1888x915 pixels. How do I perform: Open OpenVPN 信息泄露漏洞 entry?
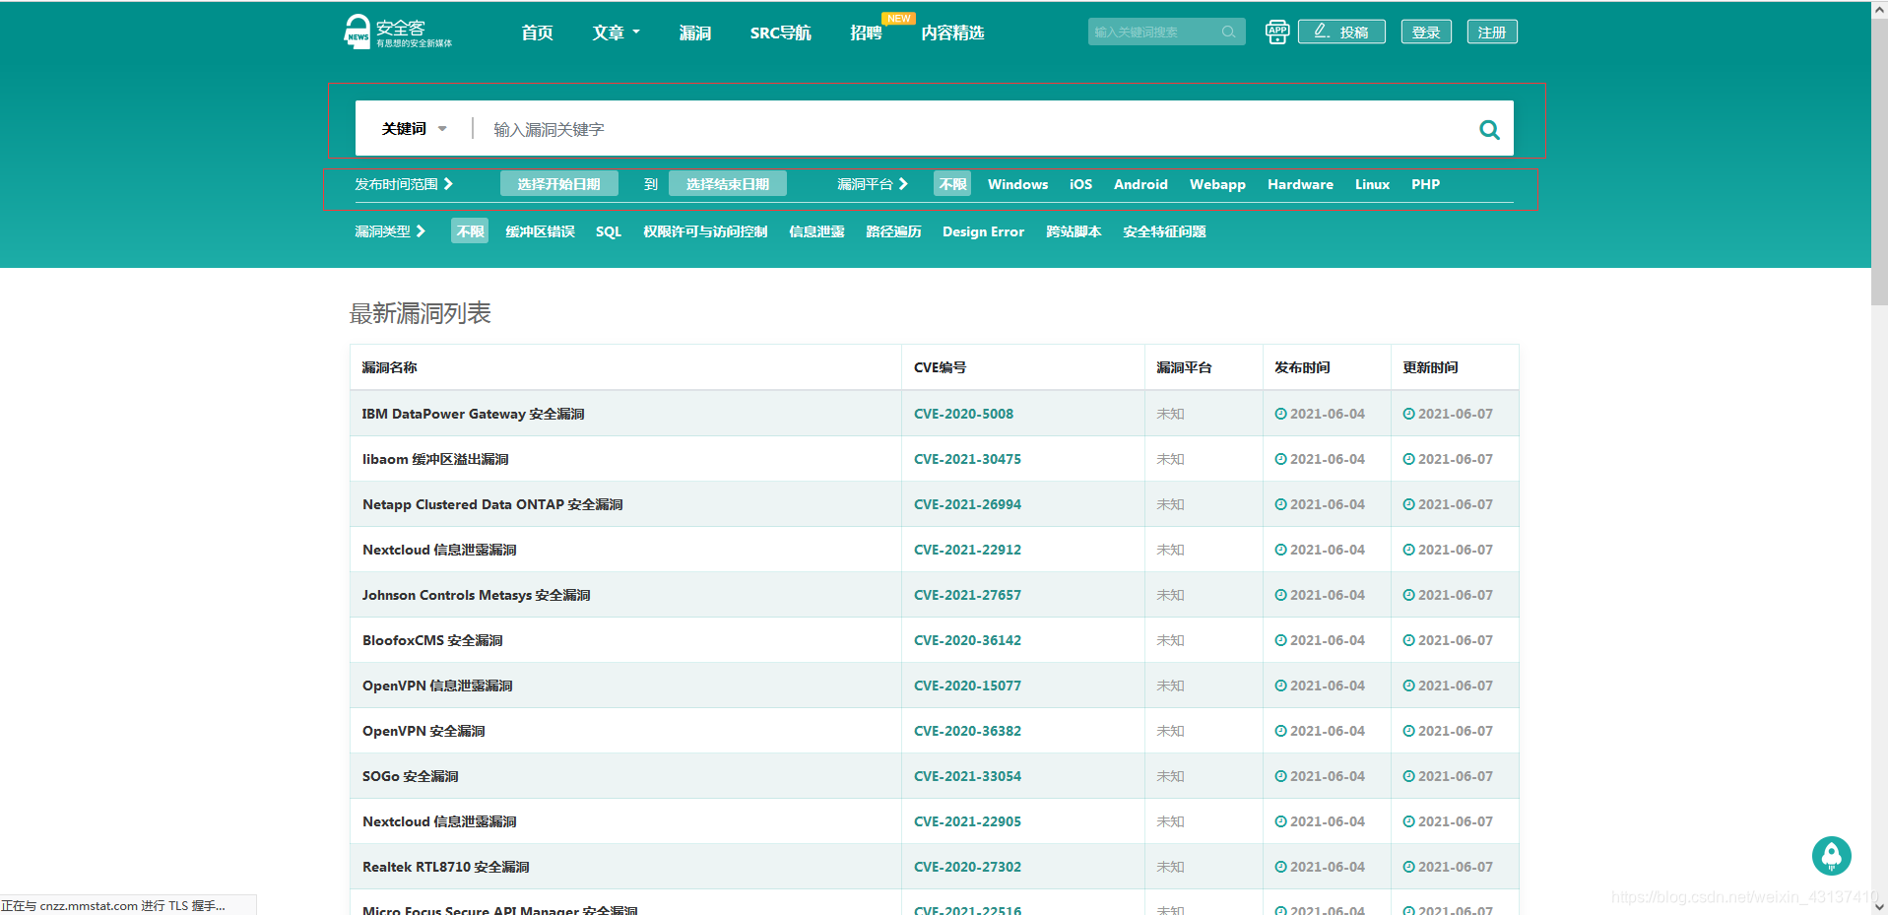(437, 686)
